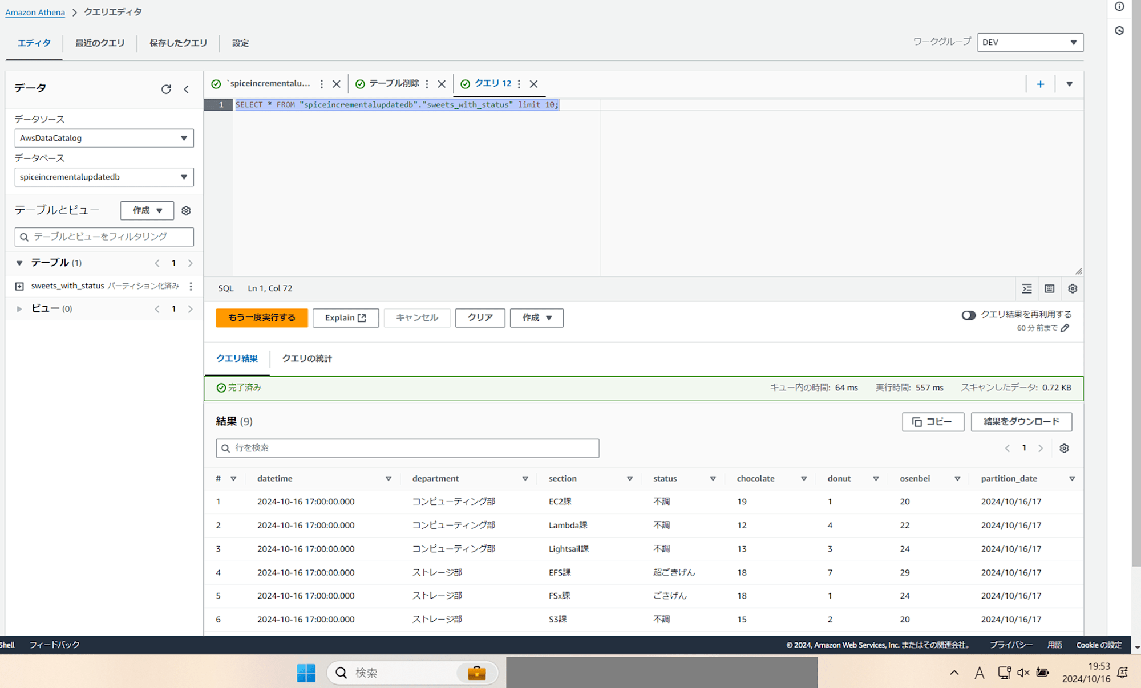Open the hexagon tools icon at right edge
Image resolution: width=1141 pixels, height=688 pixels.
point(1119,31)
